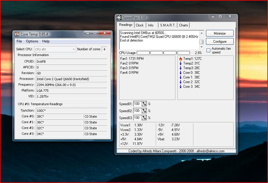Click the Configure button
This screenshot has height=183, width=268.
click(x=220, y=42)
